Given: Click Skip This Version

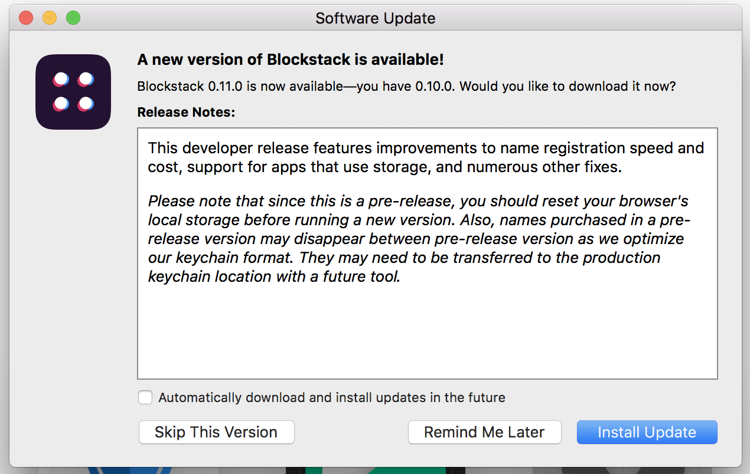Looking at the screenshot, I should point(216,432).
